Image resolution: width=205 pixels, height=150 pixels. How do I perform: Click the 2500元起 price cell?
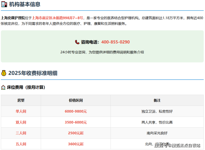(x=76, y=133)
